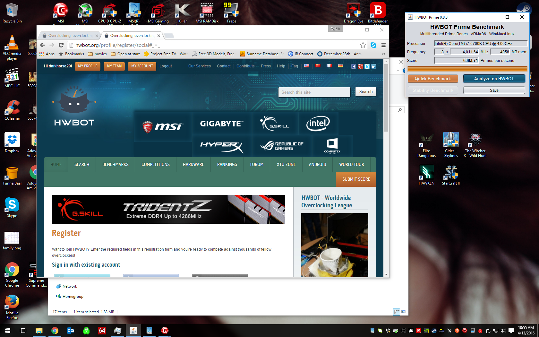Open HWBOT's LinkedIn icon
The width and height of the screenshot is (539, 337).
[374, 66]
